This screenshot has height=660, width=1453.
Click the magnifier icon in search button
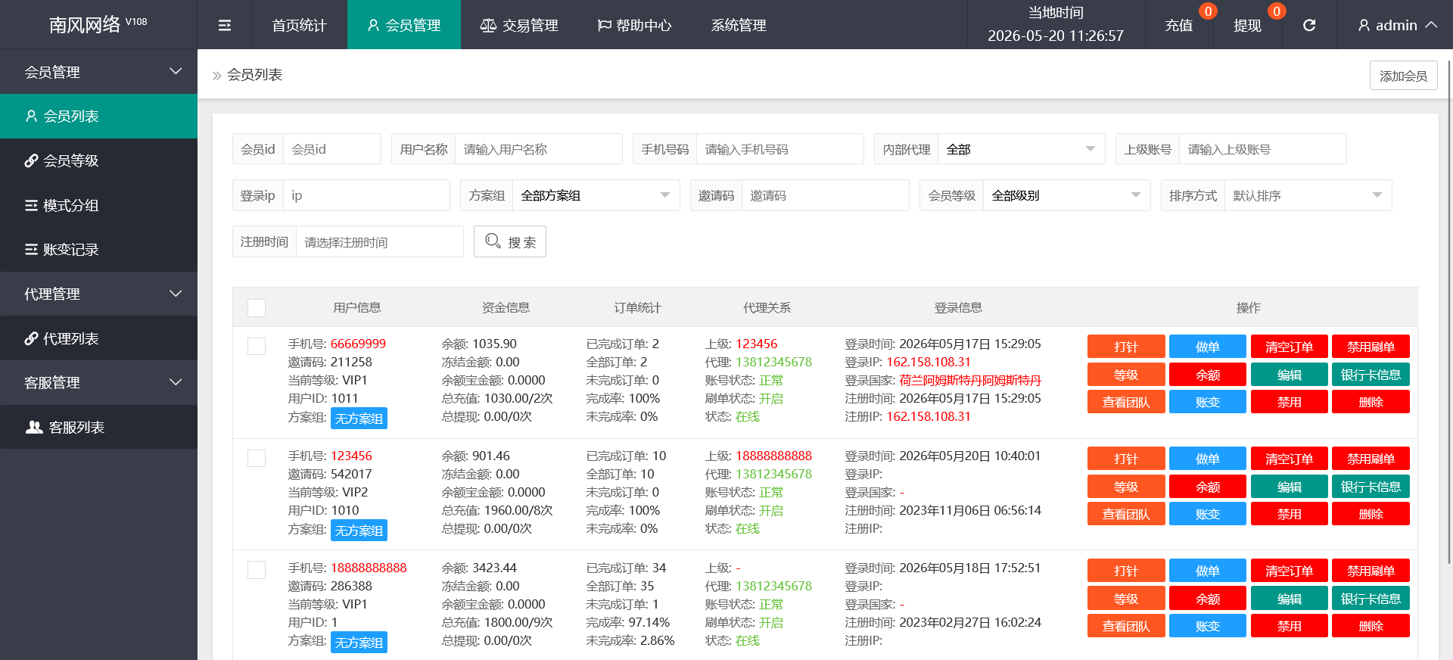tap(493, 241)
